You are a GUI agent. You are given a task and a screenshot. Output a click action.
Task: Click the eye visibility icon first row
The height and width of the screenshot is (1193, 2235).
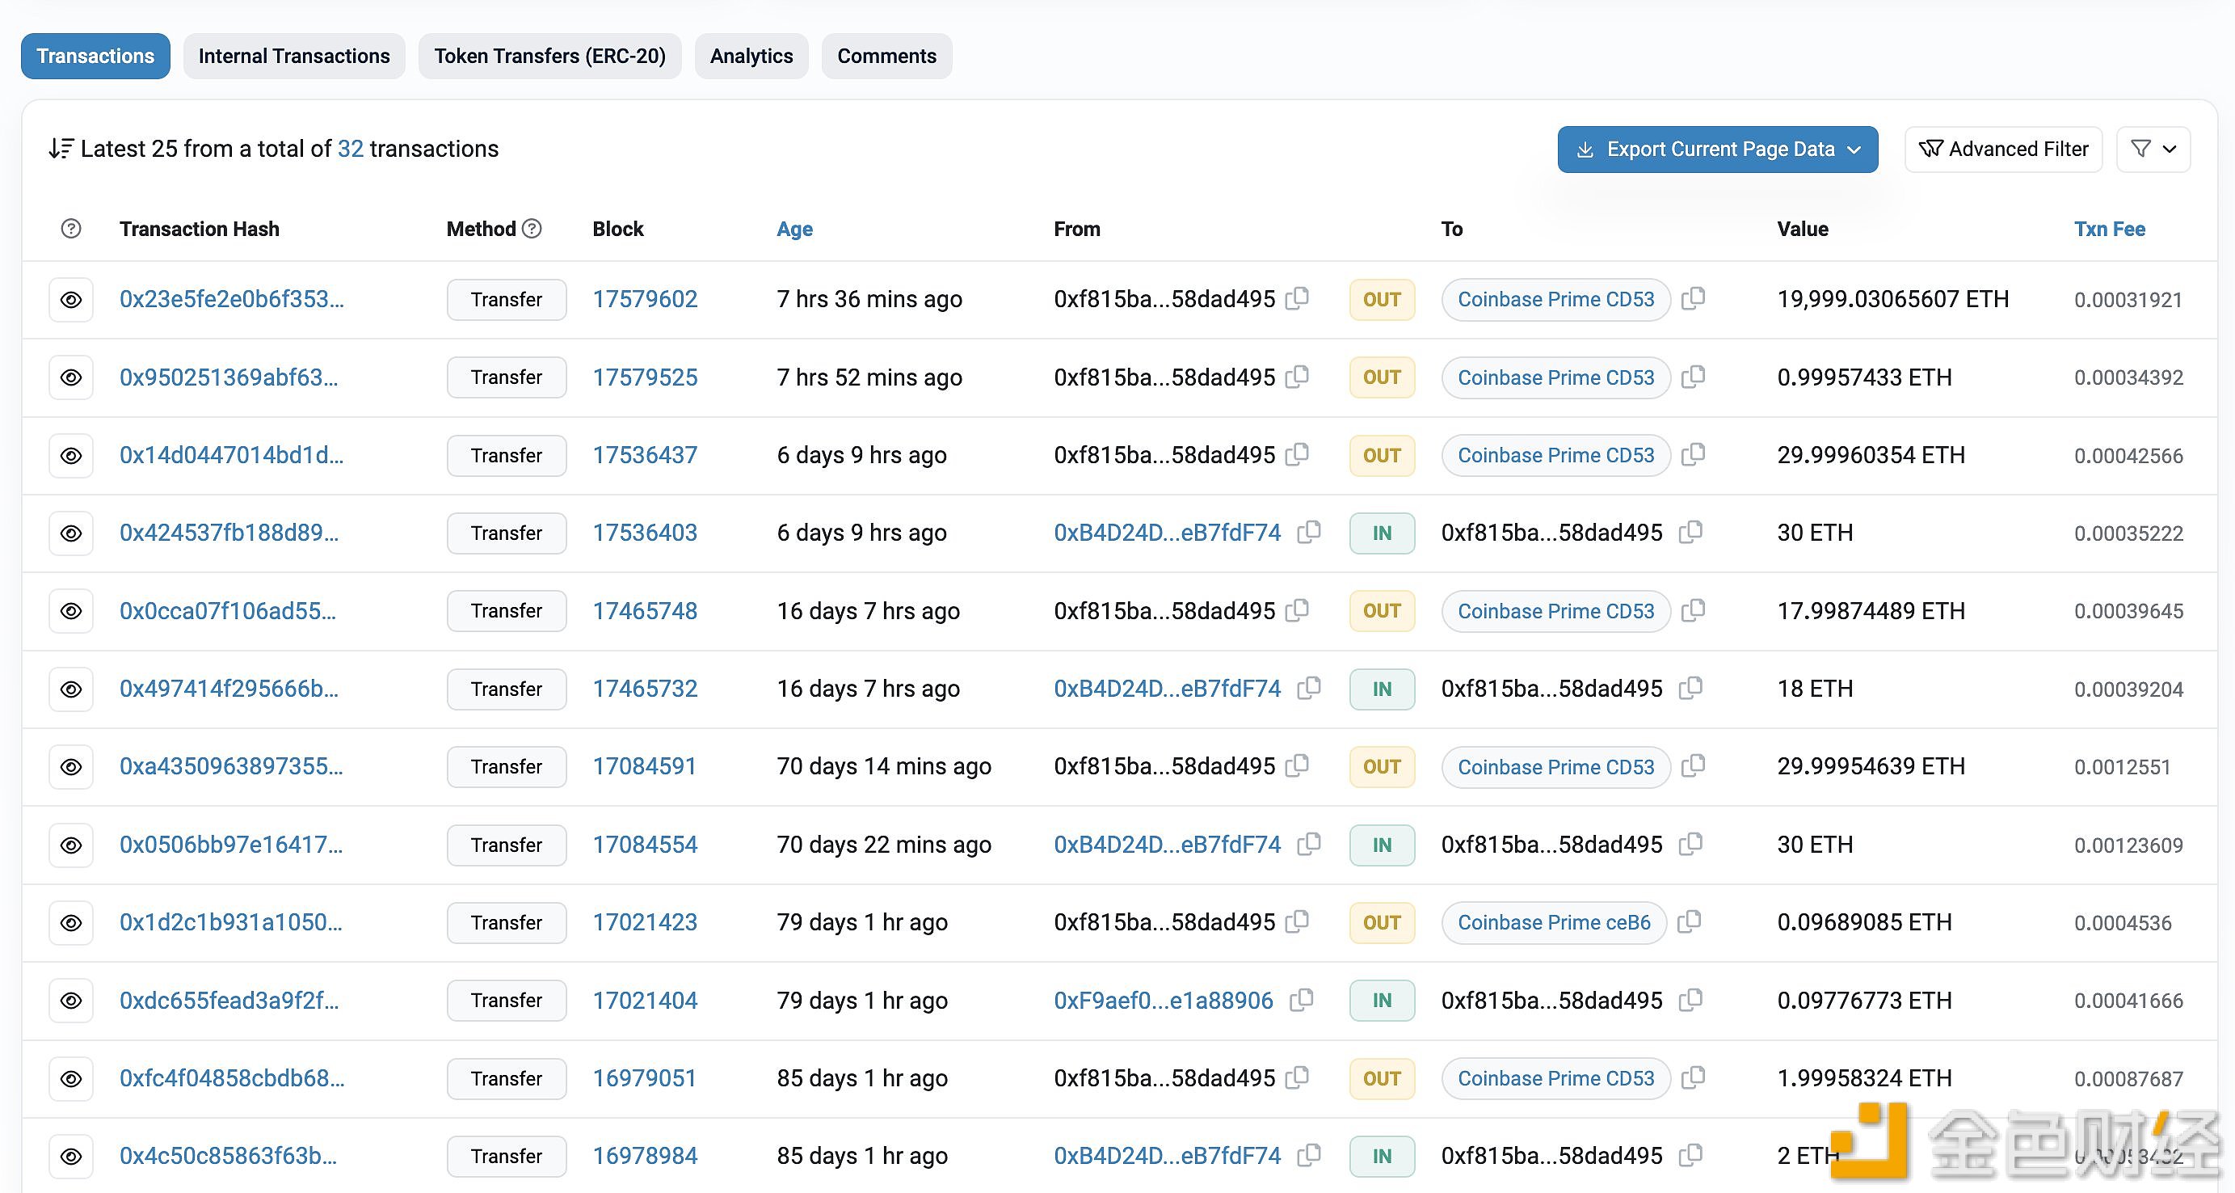click(71, 298)
